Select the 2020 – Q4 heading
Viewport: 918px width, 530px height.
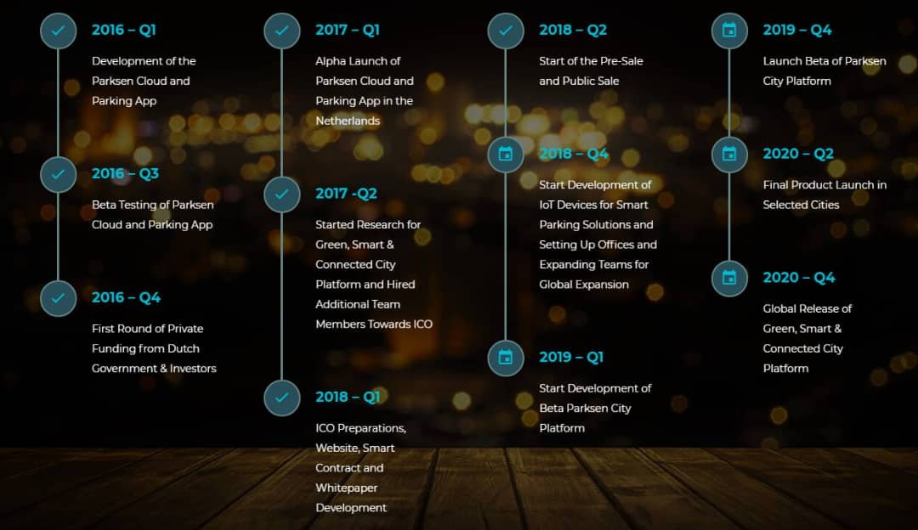click(798, 278)
